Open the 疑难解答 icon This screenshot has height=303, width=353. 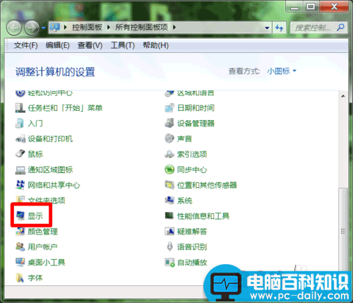pyautogui.click(x=169, y=232)
